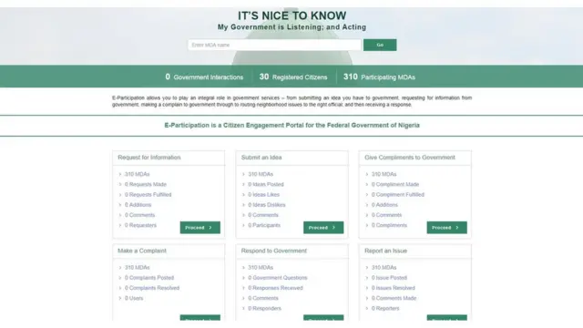583x328 pixels.
Task: Click '0 Requests Made' in Request for Information
Action: (146, 184)
